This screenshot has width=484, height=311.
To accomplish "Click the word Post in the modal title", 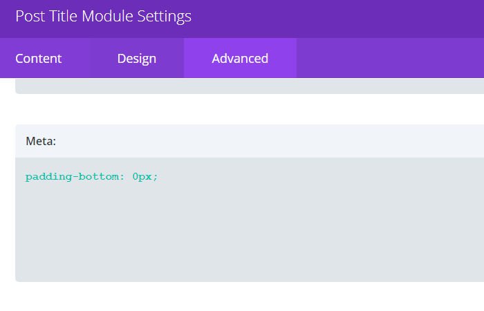I will [28, 16].
